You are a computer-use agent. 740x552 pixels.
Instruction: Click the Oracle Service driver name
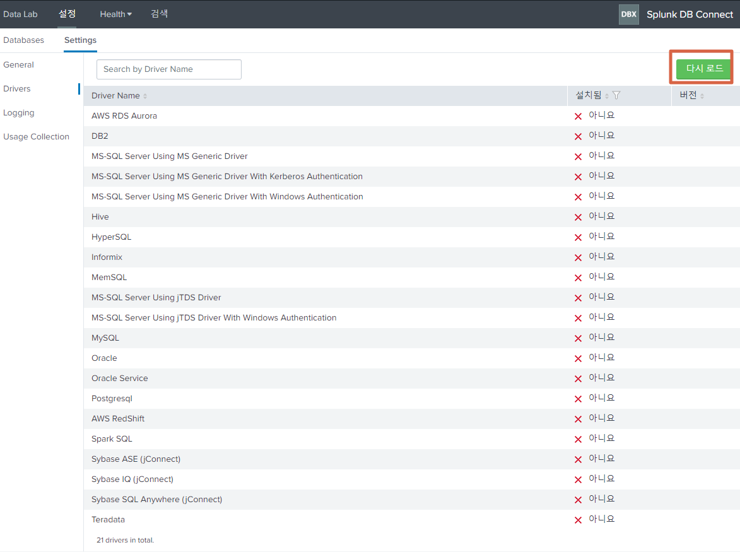click(x=119, y=379)
